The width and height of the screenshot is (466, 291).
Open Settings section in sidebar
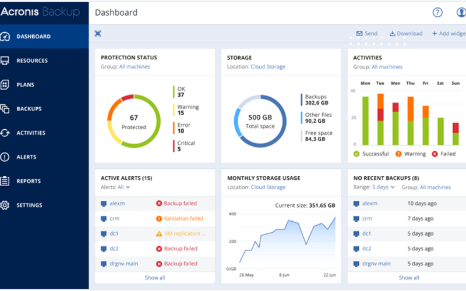(44, 205)
